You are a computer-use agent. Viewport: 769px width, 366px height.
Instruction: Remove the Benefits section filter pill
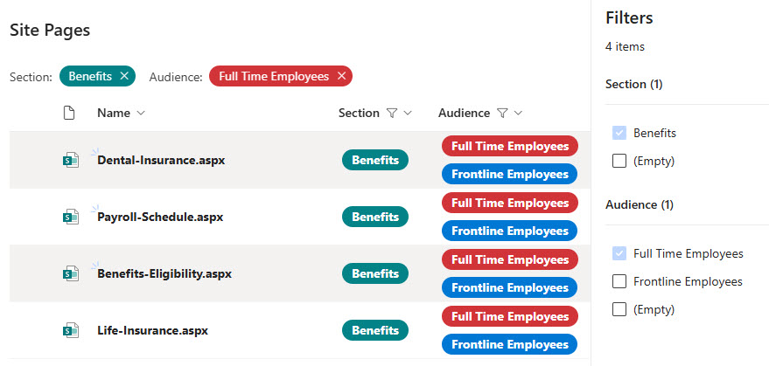124,77
